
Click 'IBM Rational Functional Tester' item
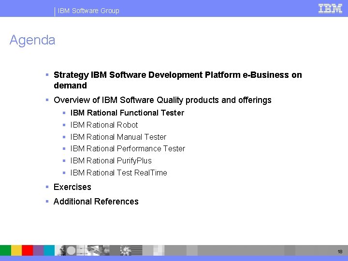(x=127, y=113)
